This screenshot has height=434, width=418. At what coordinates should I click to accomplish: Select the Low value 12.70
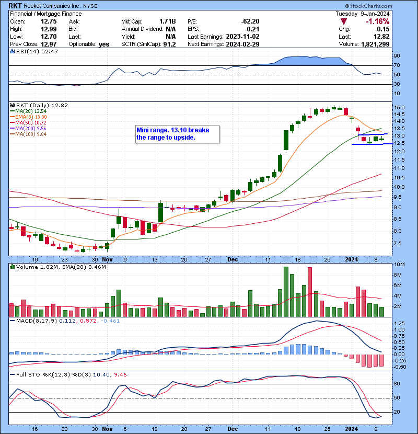(49, 37)
